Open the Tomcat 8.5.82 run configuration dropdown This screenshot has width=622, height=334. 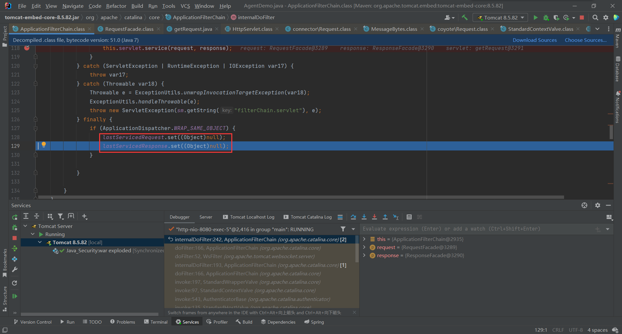pyautogui.click(x=501, y=18)
